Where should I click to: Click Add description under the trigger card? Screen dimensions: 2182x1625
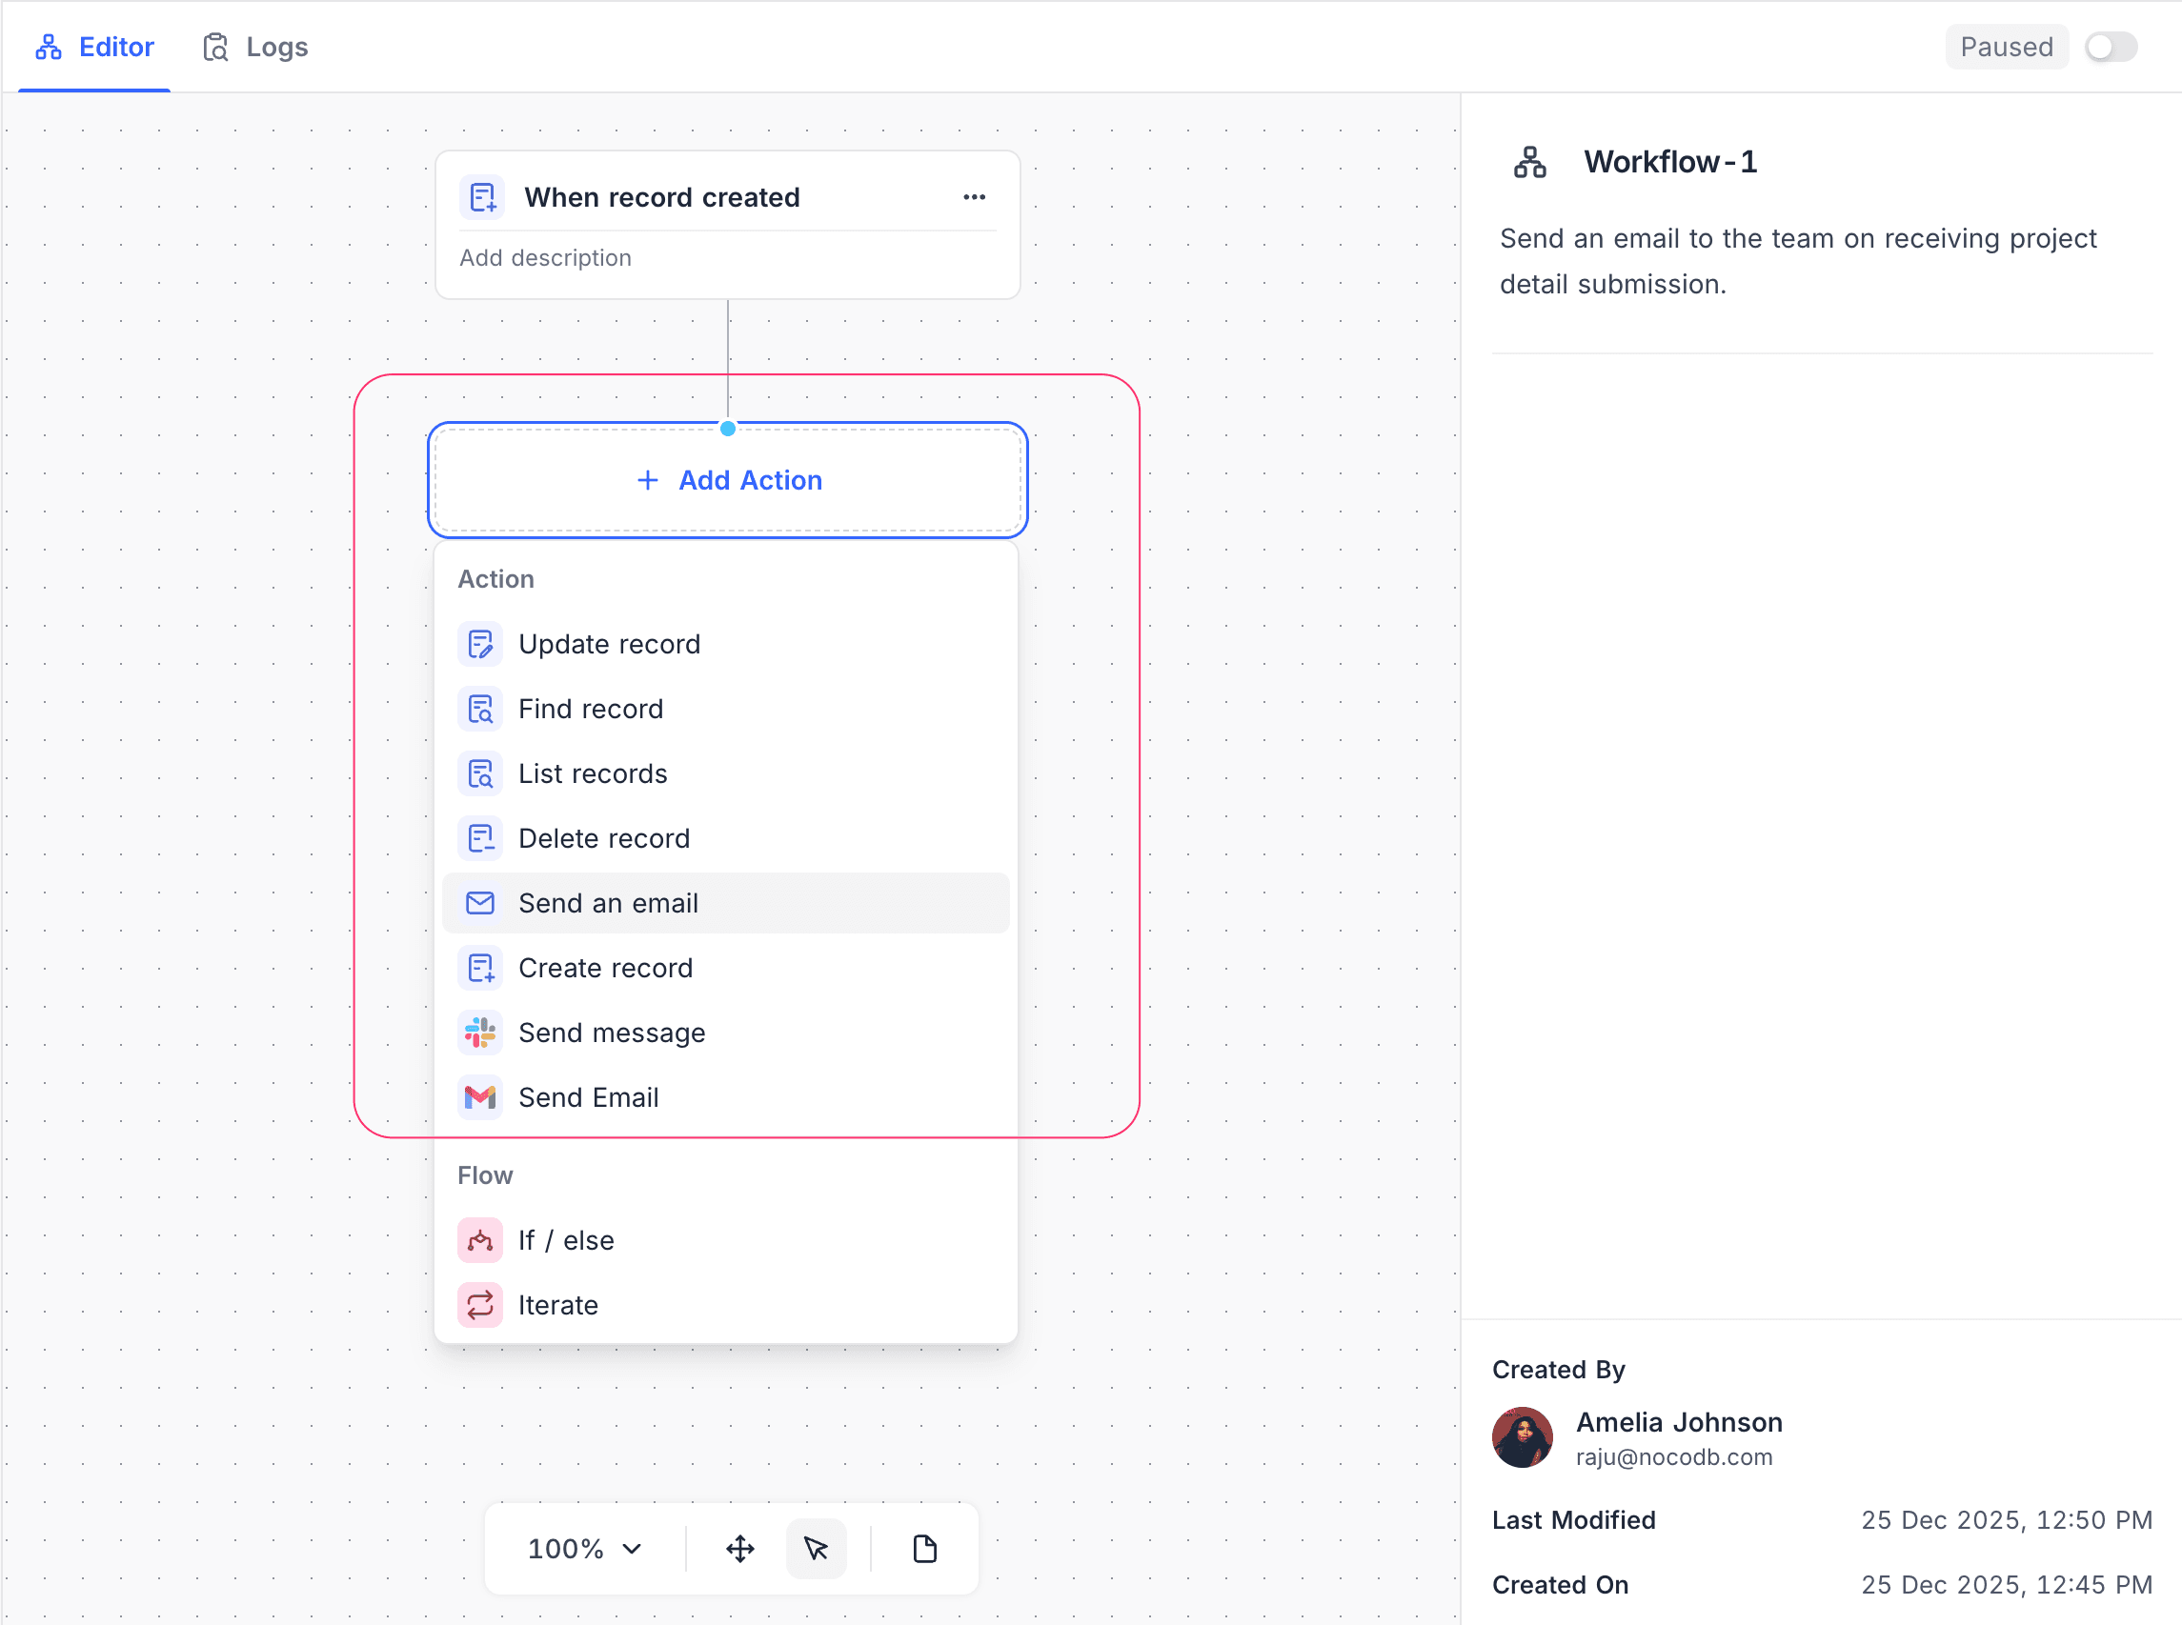tap(545, 258)
